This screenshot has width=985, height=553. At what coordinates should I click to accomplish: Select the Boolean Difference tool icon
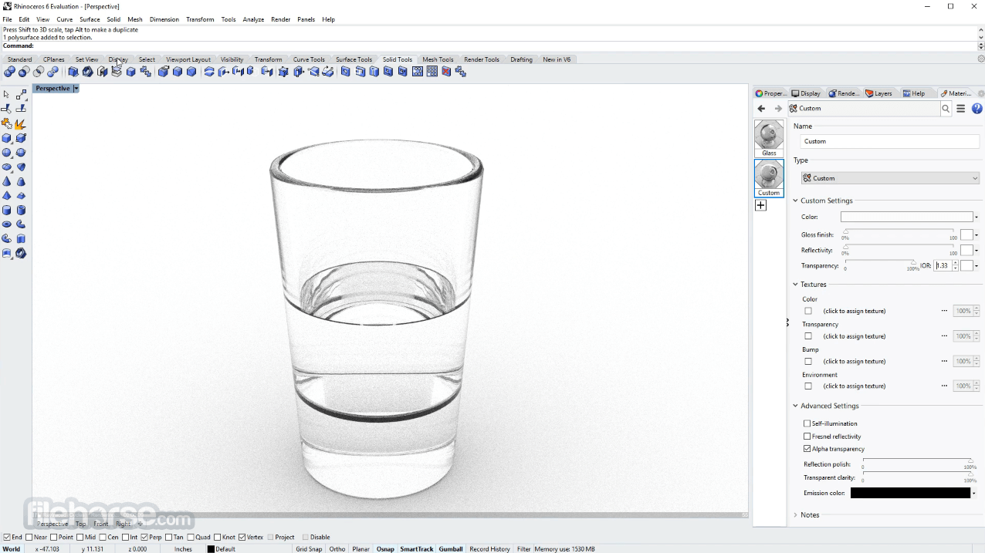(24, 72)
